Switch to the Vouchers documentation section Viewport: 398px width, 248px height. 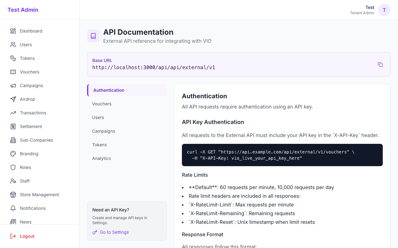(x=102, y=104)
